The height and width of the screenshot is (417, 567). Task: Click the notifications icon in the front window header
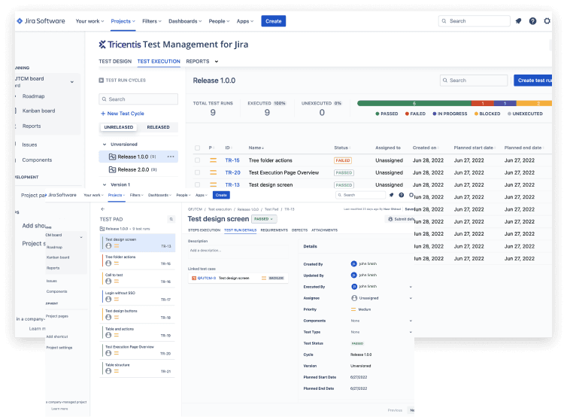click(x=391, y=195)
